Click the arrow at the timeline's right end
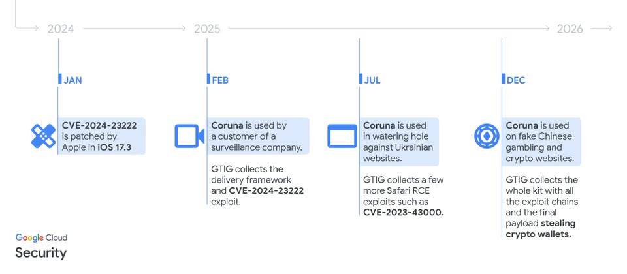 [x=605, y=28]
